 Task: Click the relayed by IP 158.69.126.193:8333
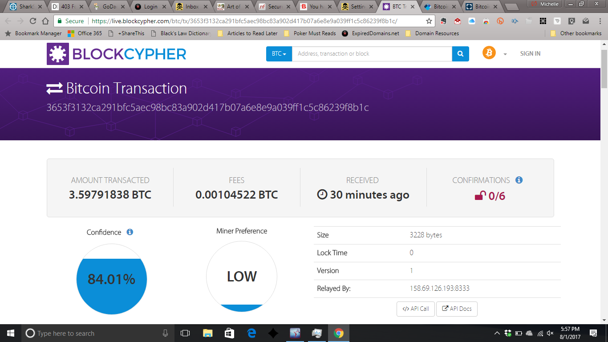pyautogui.click(x=439, y=288)
